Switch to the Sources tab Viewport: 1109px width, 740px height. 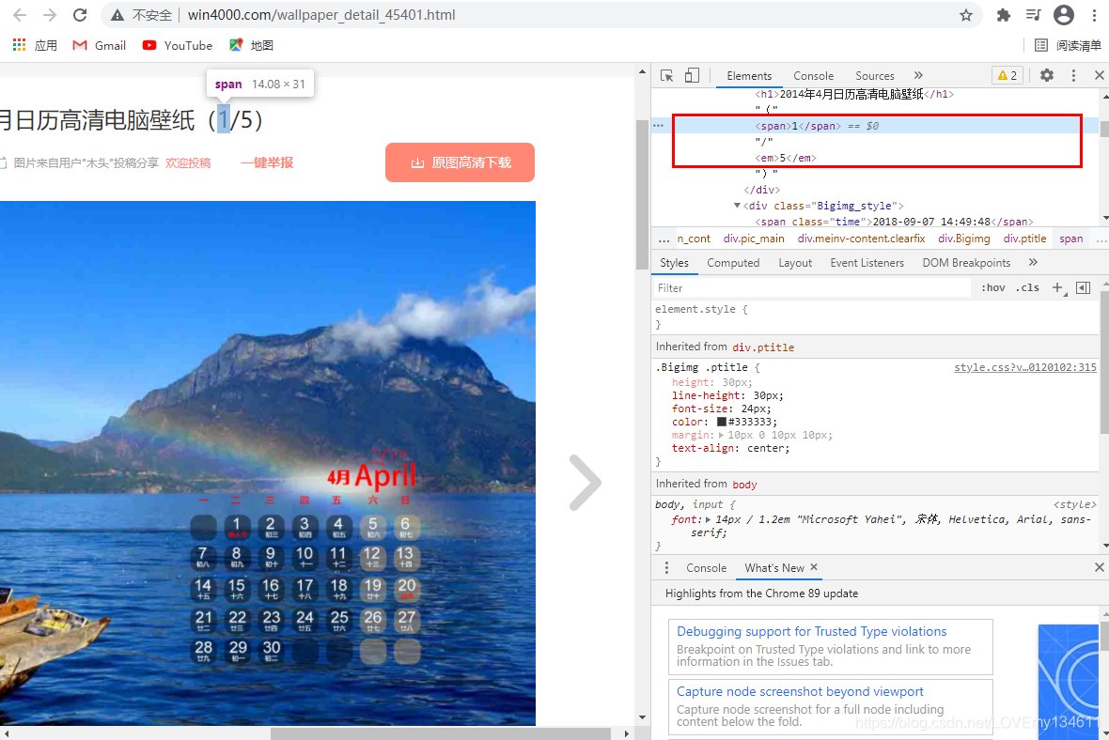pyautogui.click(x=875, y=76)
